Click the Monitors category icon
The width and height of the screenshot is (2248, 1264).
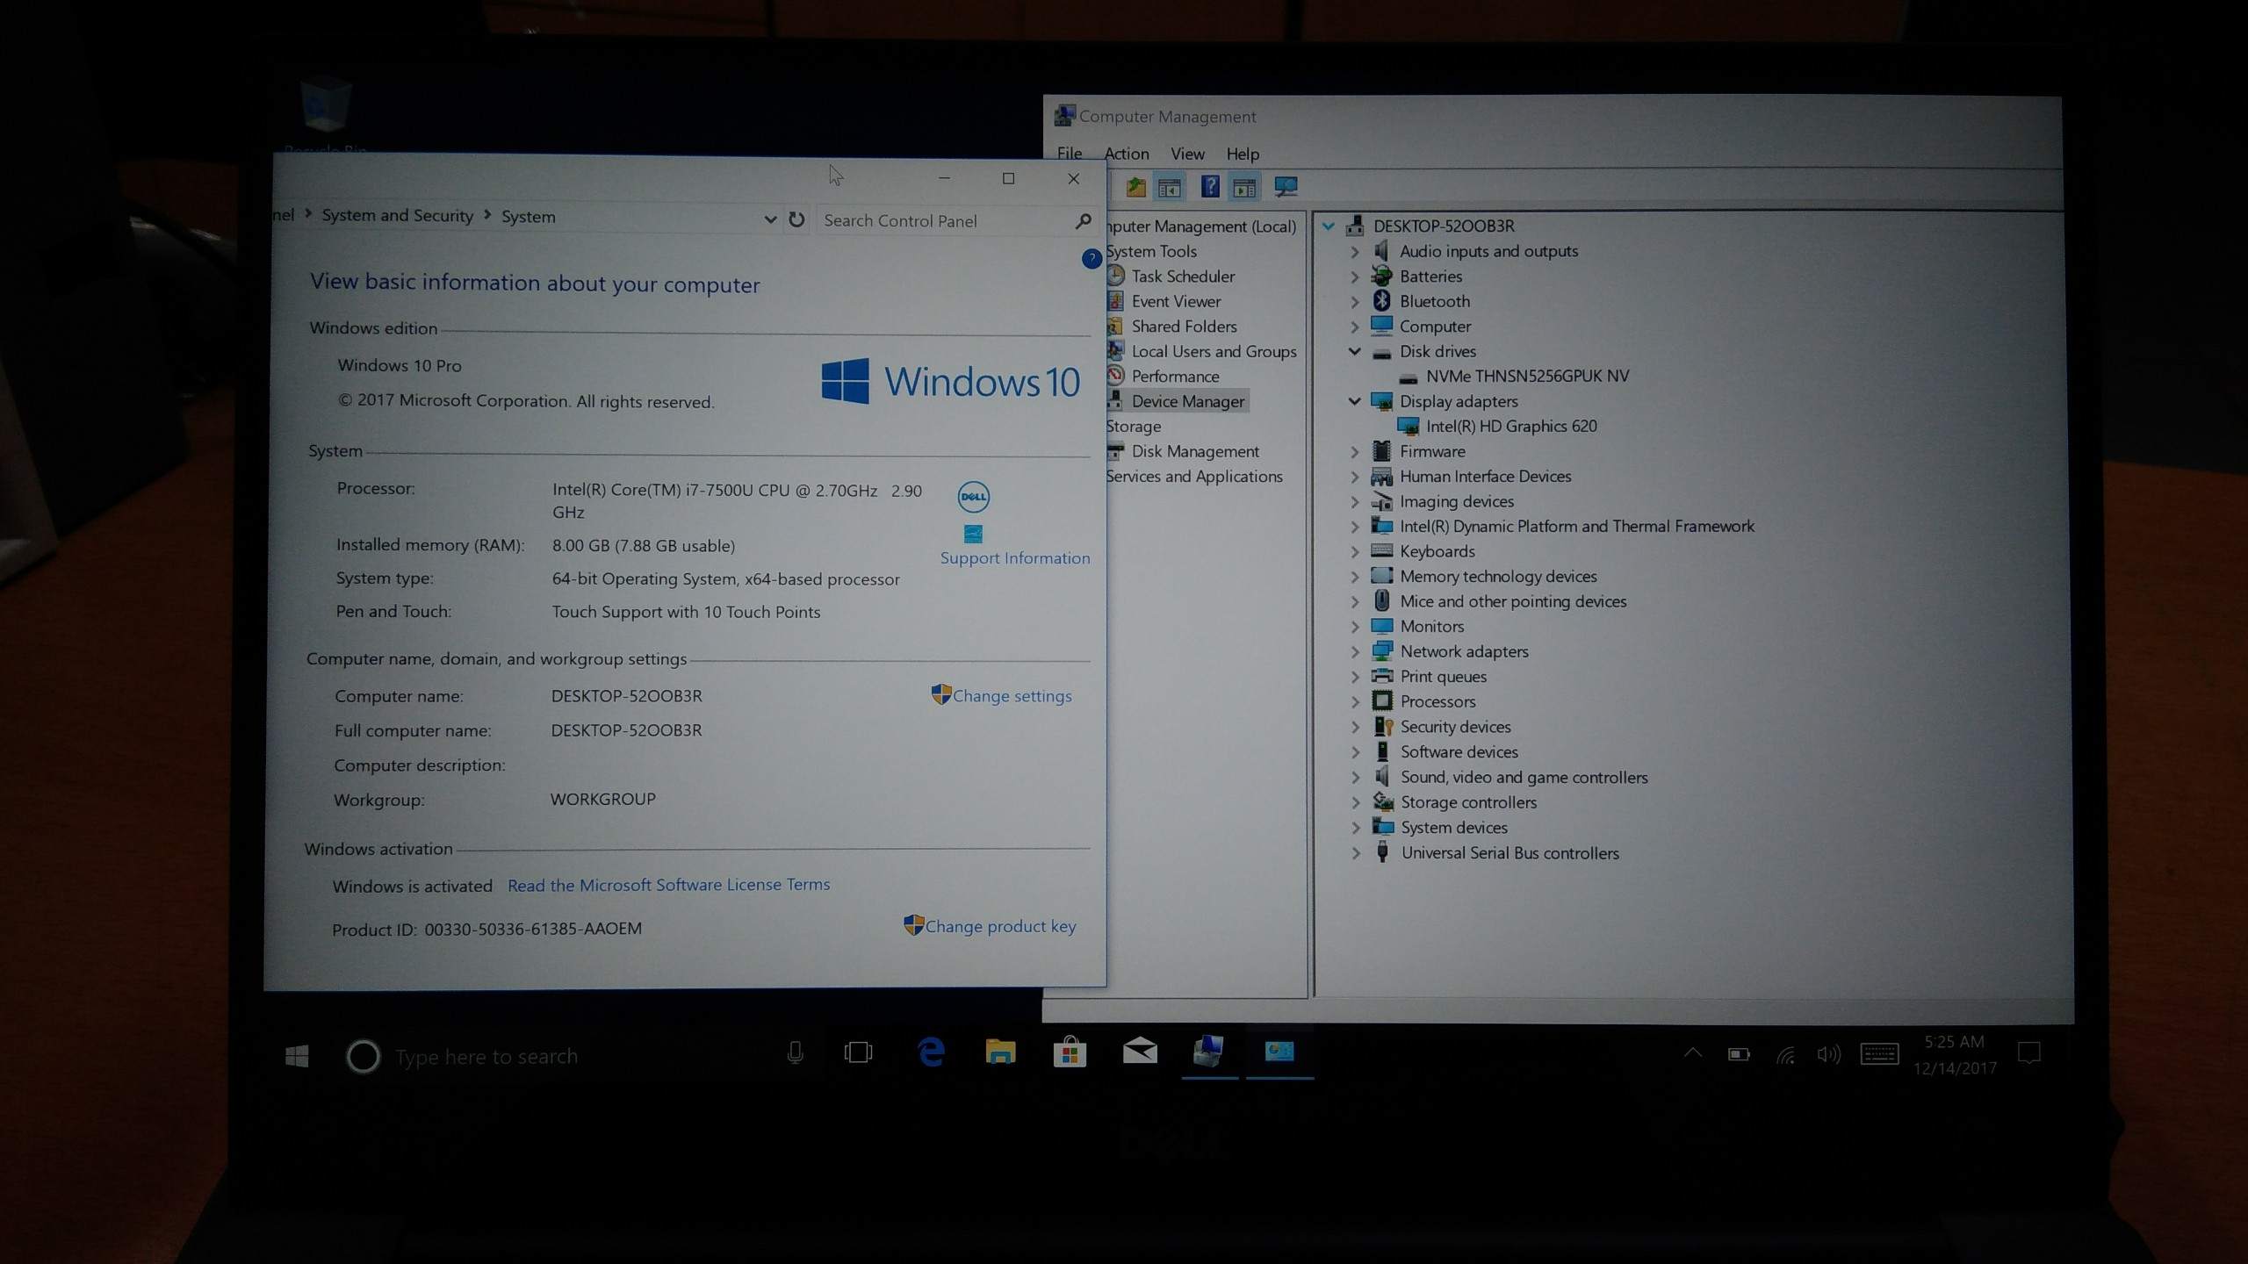coord(1381,626)
